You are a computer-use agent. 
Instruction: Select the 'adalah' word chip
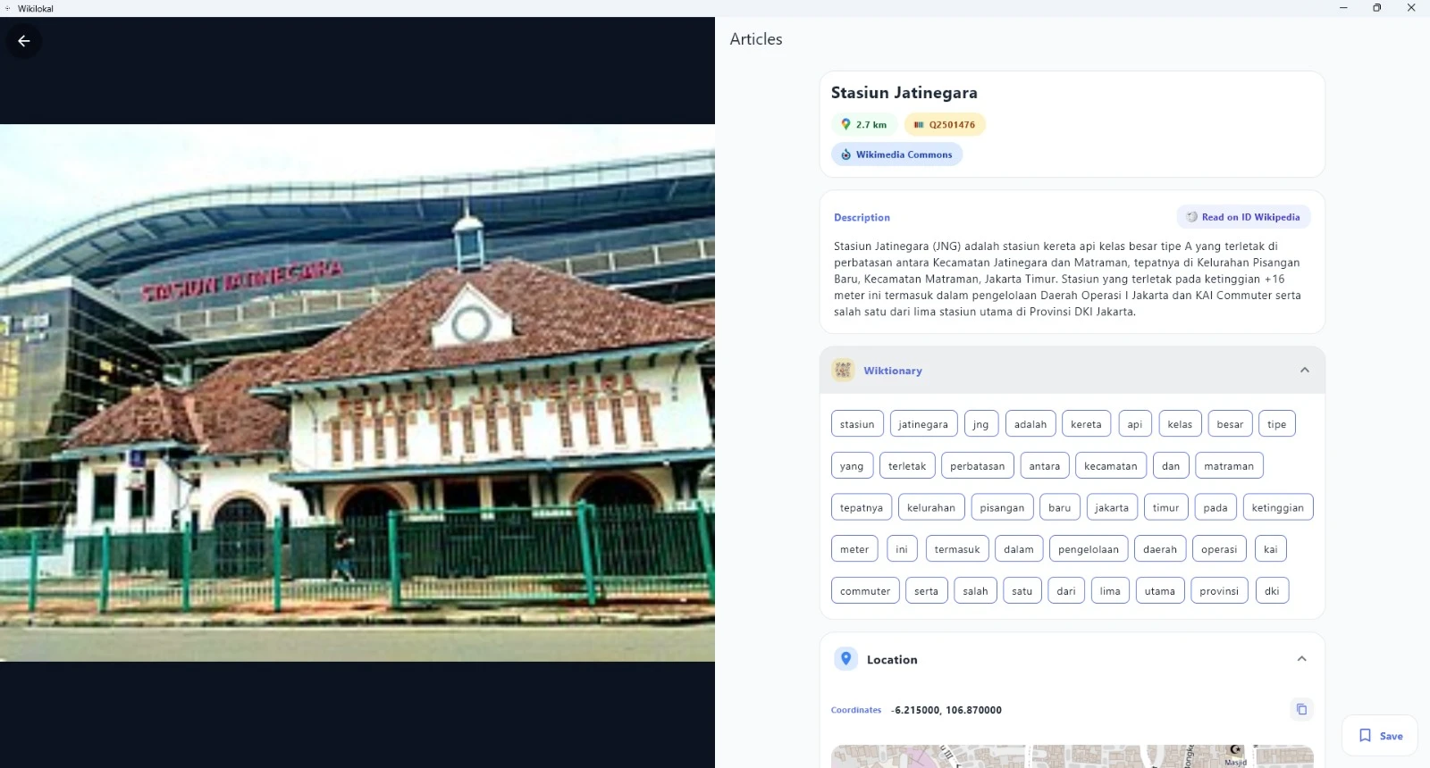pos(1030,424)
